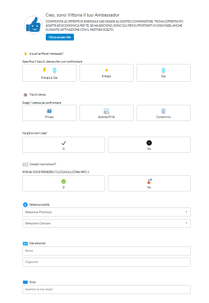Click the Clicca qui per info button

pyautogui.click(x=60, y=37)
